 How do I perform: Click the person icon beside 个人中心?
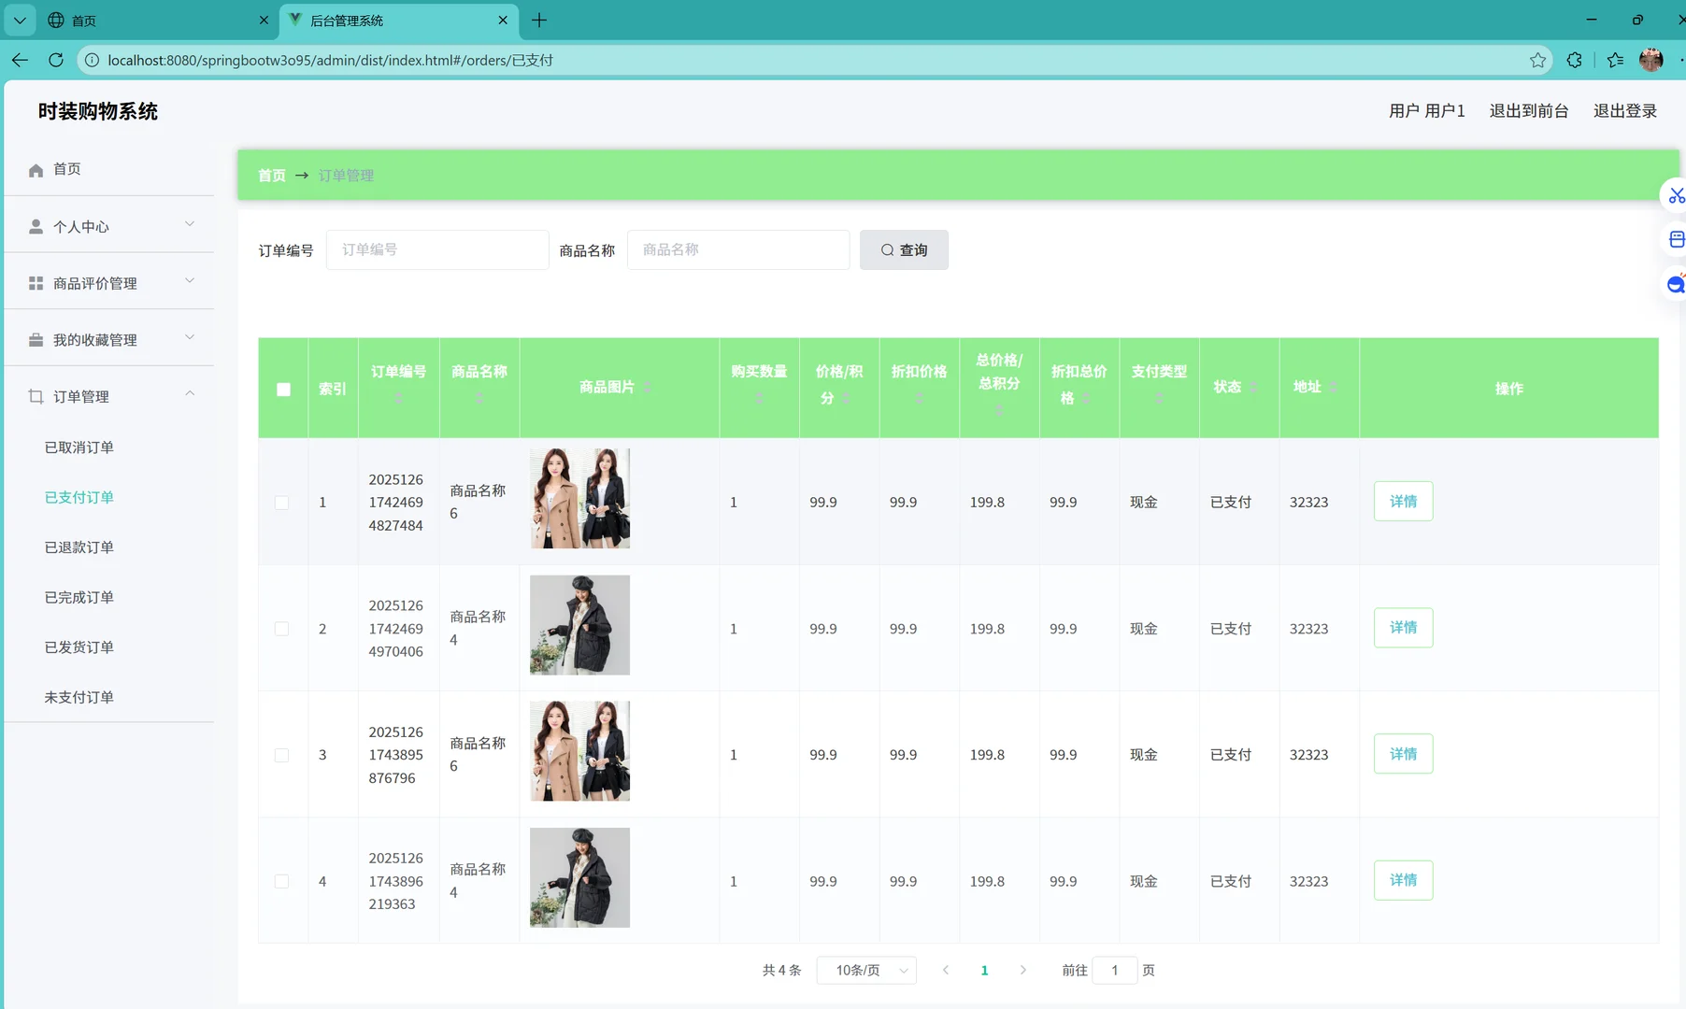tap(36, 226)
